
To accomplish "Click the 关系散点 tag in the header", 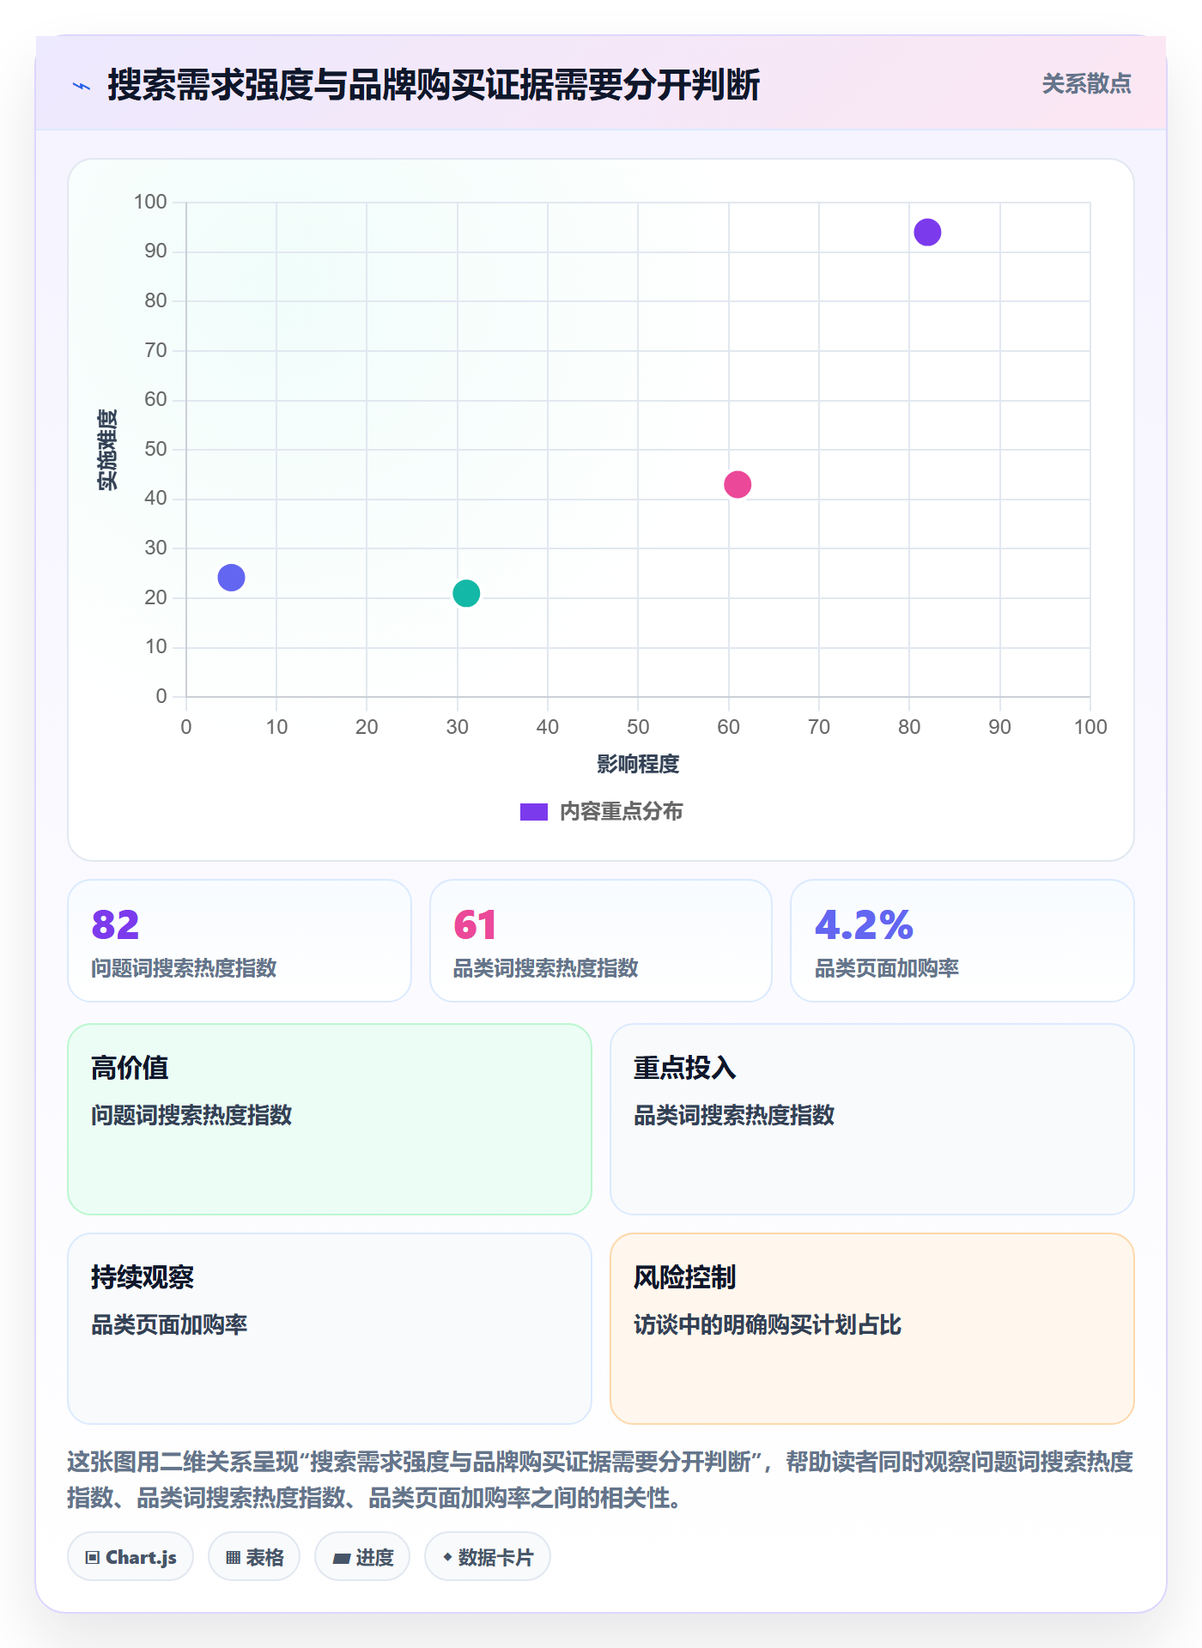I will pos(1086,84).
